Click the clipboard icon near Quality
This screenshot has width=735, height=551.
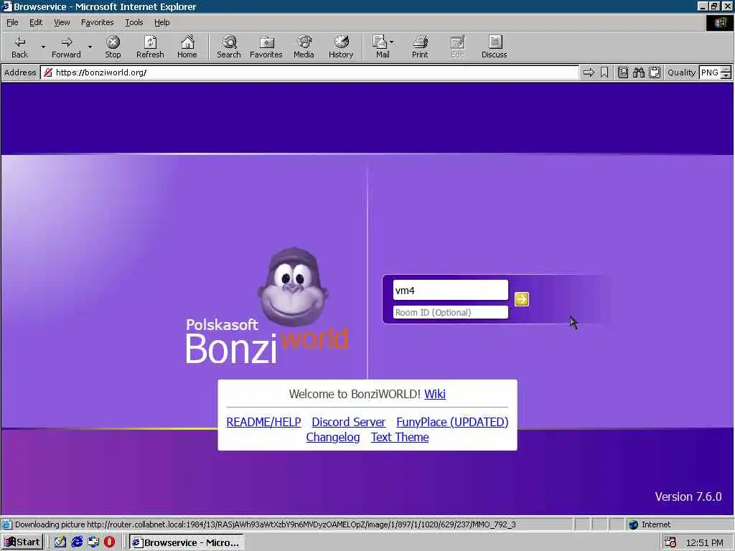pyautogui.click(x=655, y=72)
